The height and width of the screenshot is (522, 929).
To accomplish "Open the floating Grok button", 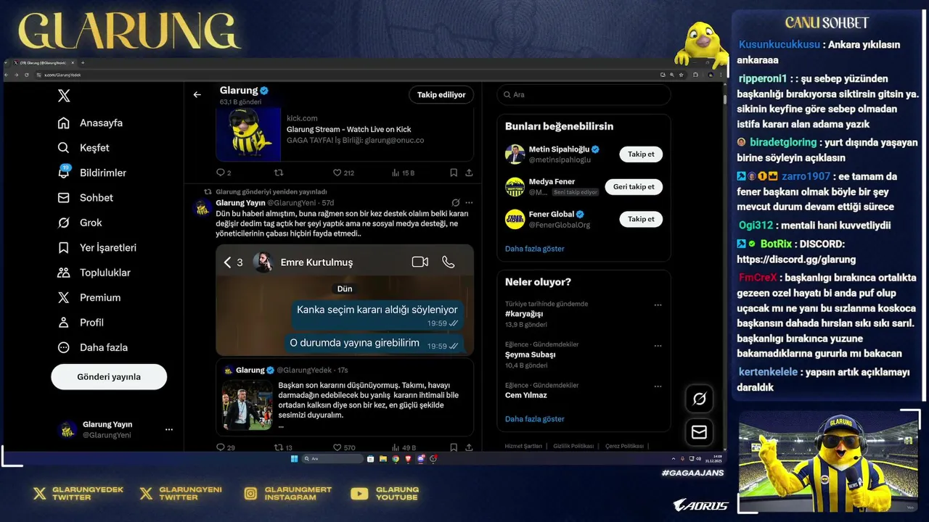I will pos(699,398).
